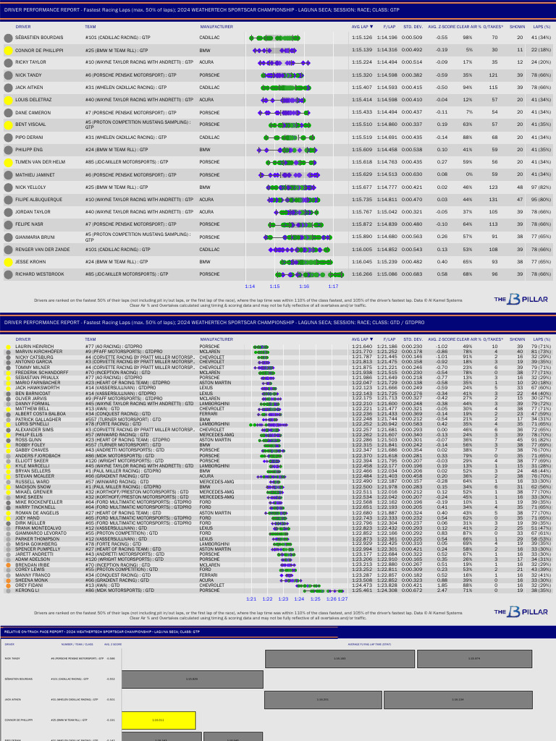
Task: Click Nick Tandy's first gray stint bar
Action: 340,659
